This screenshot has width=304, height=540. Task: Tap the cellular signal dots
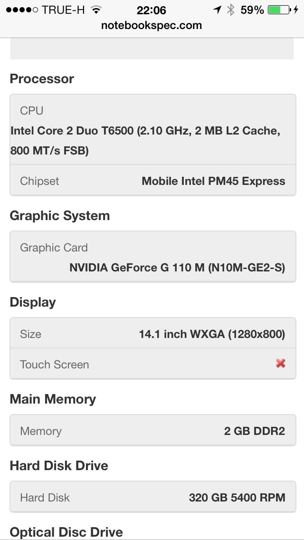point(22,10)
